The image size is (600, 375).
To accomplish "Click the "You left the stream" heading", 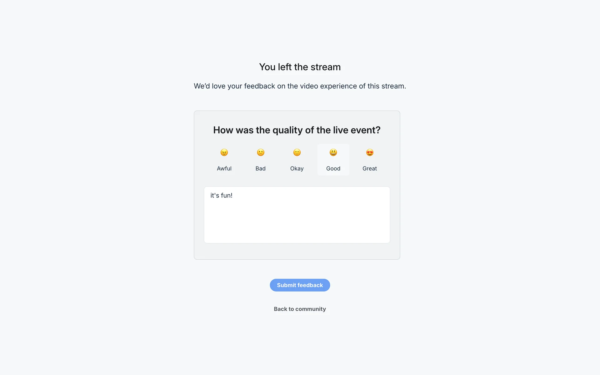I will pos(300,67).
